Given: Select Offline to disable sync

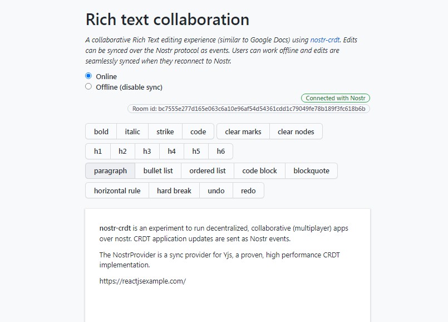Looking at the screenshot, I should click(88, 87).
